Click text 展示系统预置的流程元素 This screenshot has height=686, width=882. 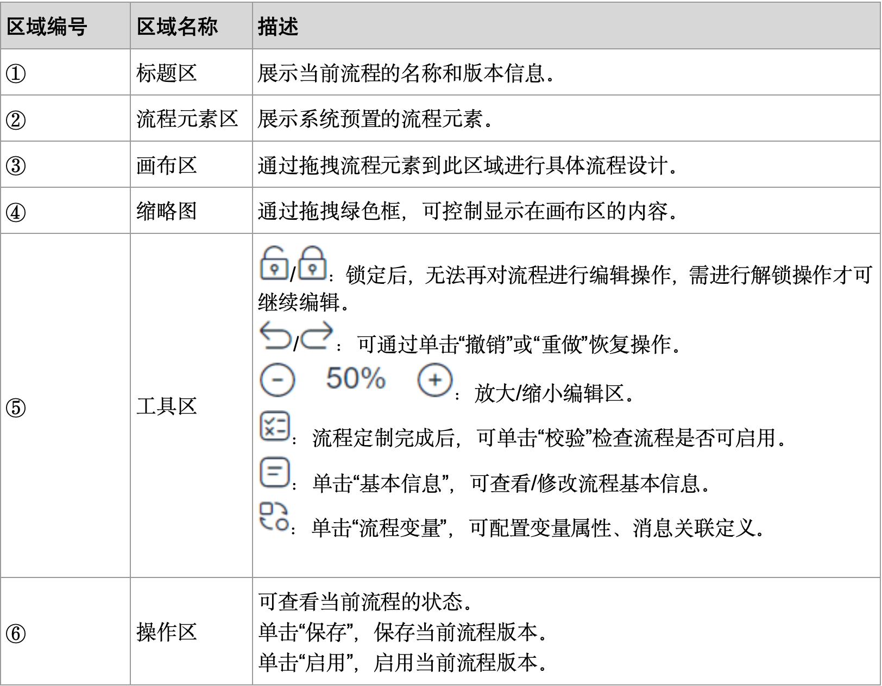coord(376,119)
